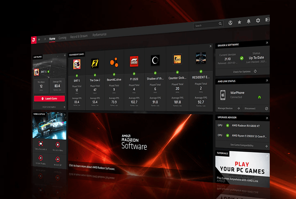
Task: Click CPU AMD Ryzen 9 3900X row
Action: (x=242, y=136)
